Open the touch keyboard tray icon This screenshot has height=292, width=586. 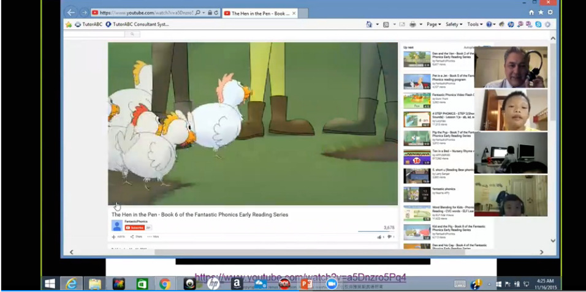point(460,284)
